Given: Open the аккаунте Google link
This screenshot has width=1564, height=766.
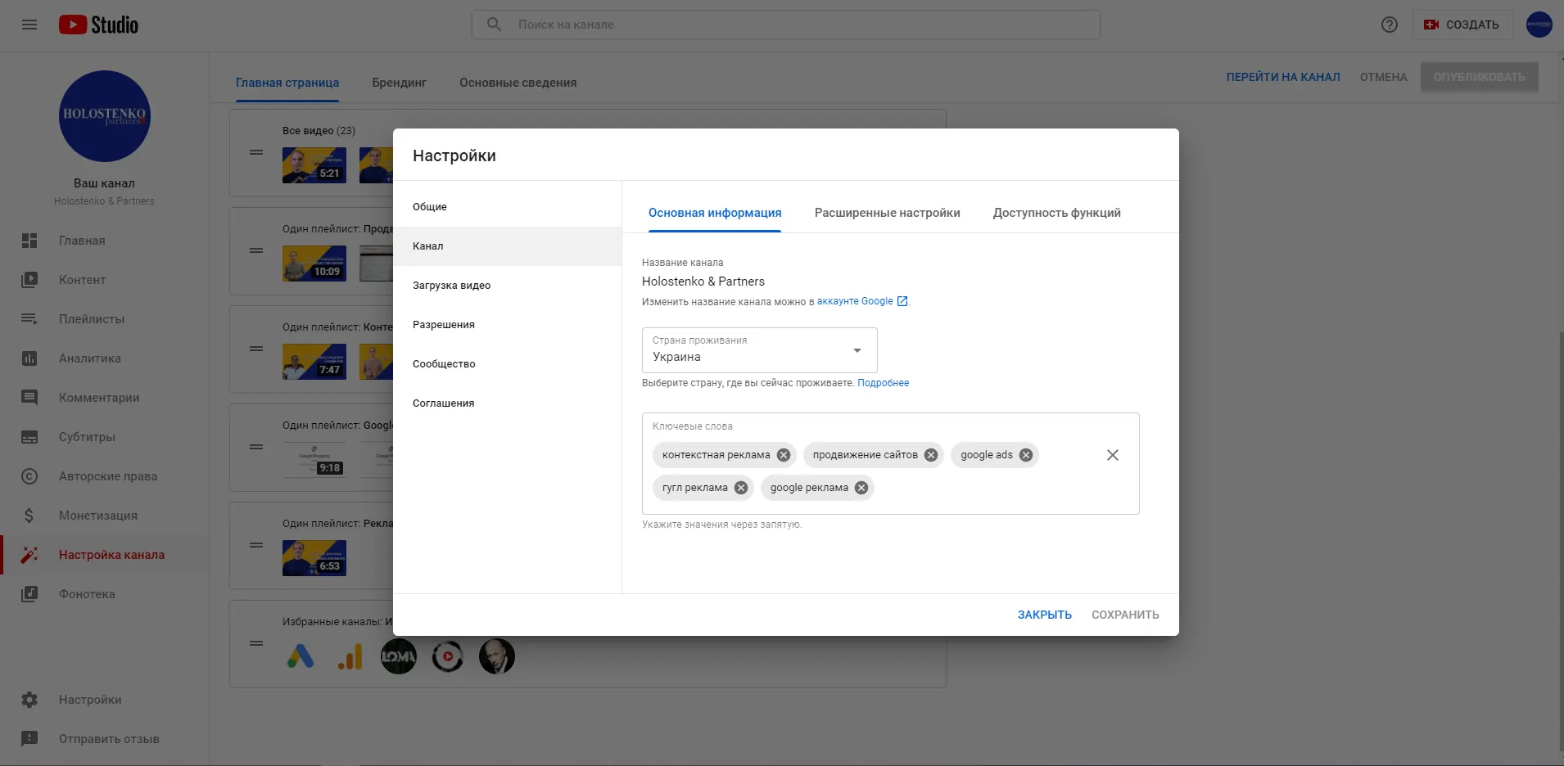Looking at the screenshot, I should pyautogui.click(x=855, y=301).
